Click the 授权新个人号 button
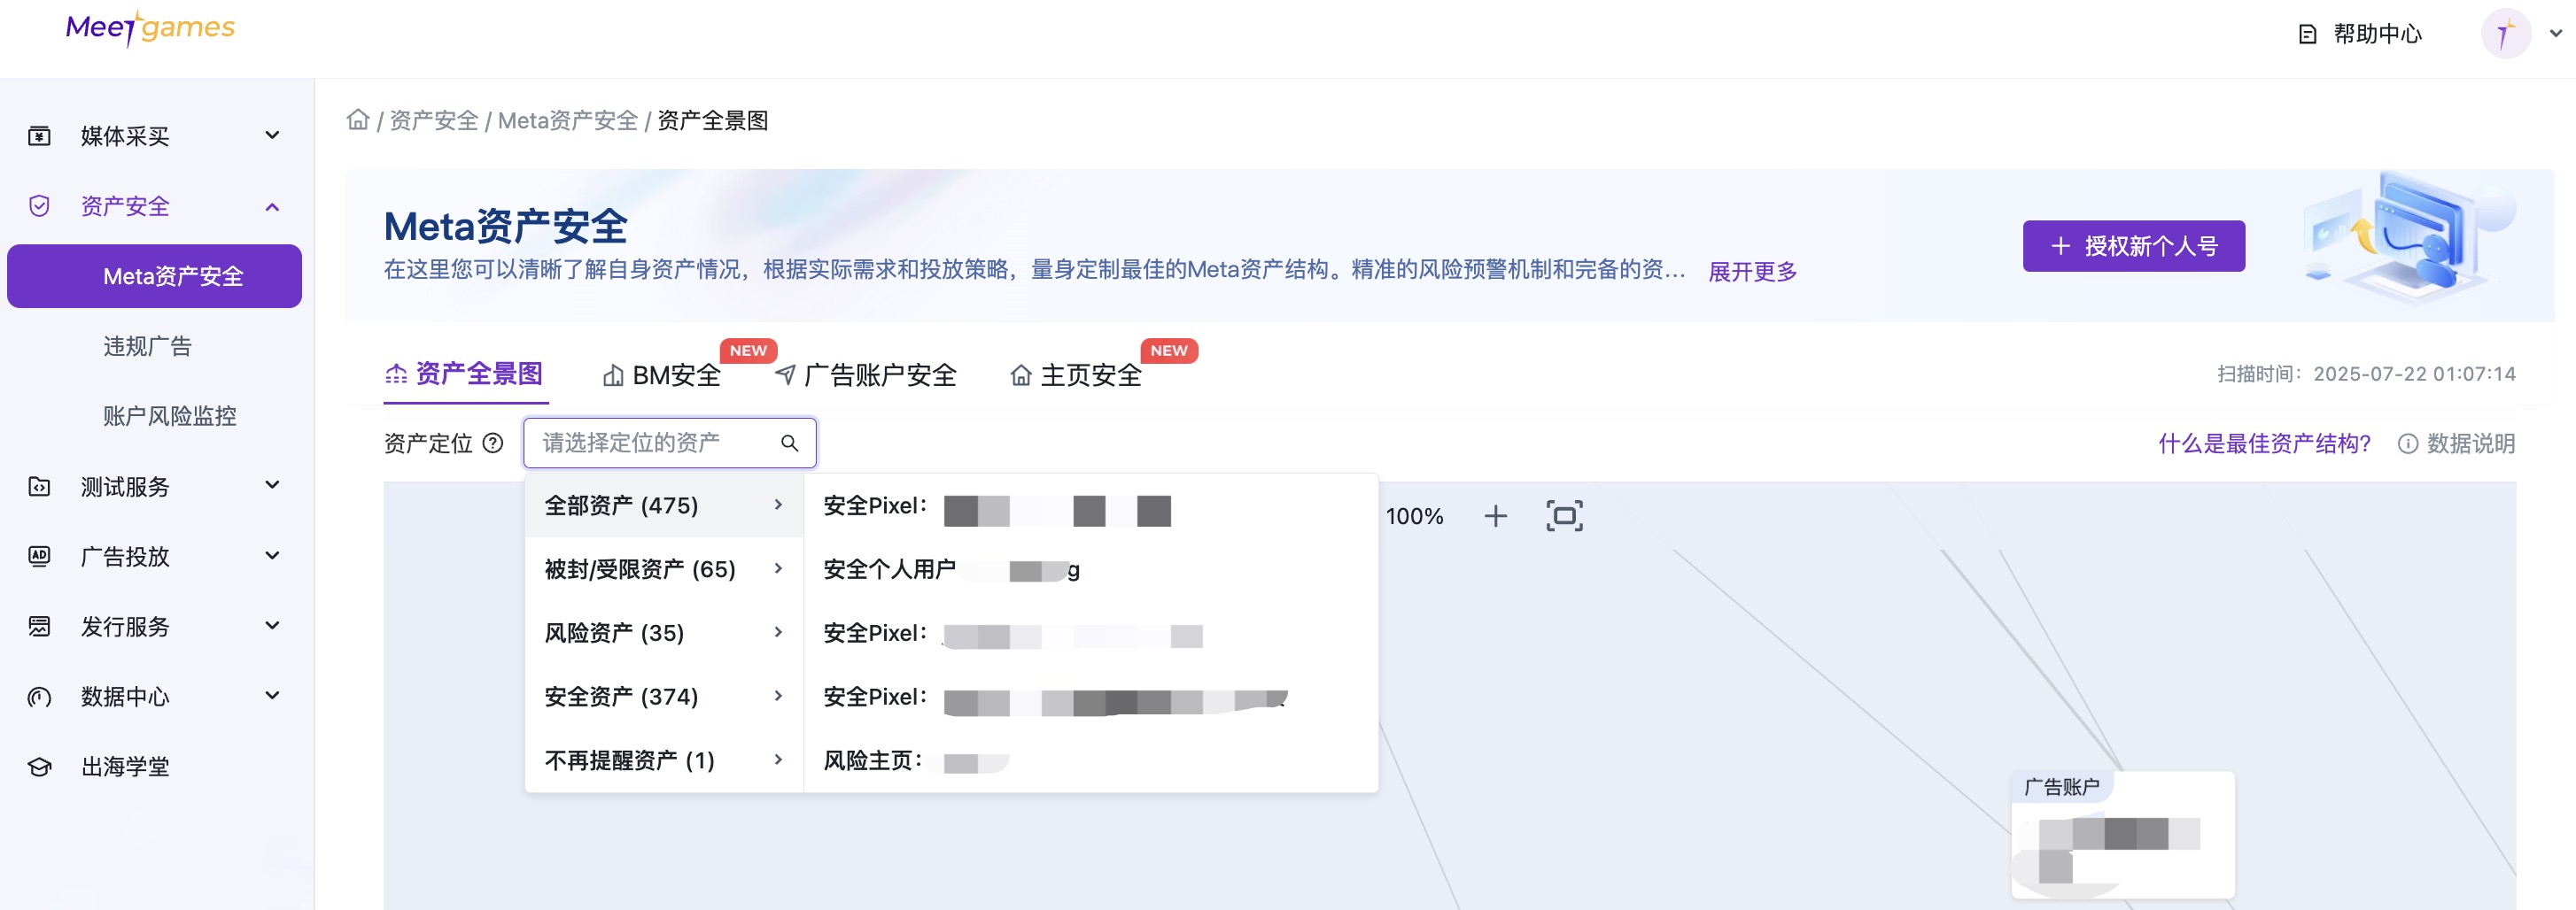Screen dimensions: 2576x910 coord(2133,246)
